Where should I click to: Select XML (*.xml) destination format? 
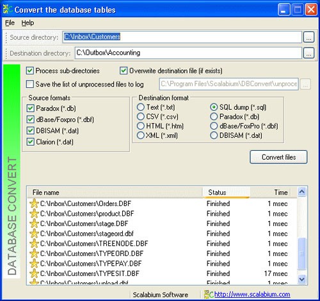click(141, 135)
